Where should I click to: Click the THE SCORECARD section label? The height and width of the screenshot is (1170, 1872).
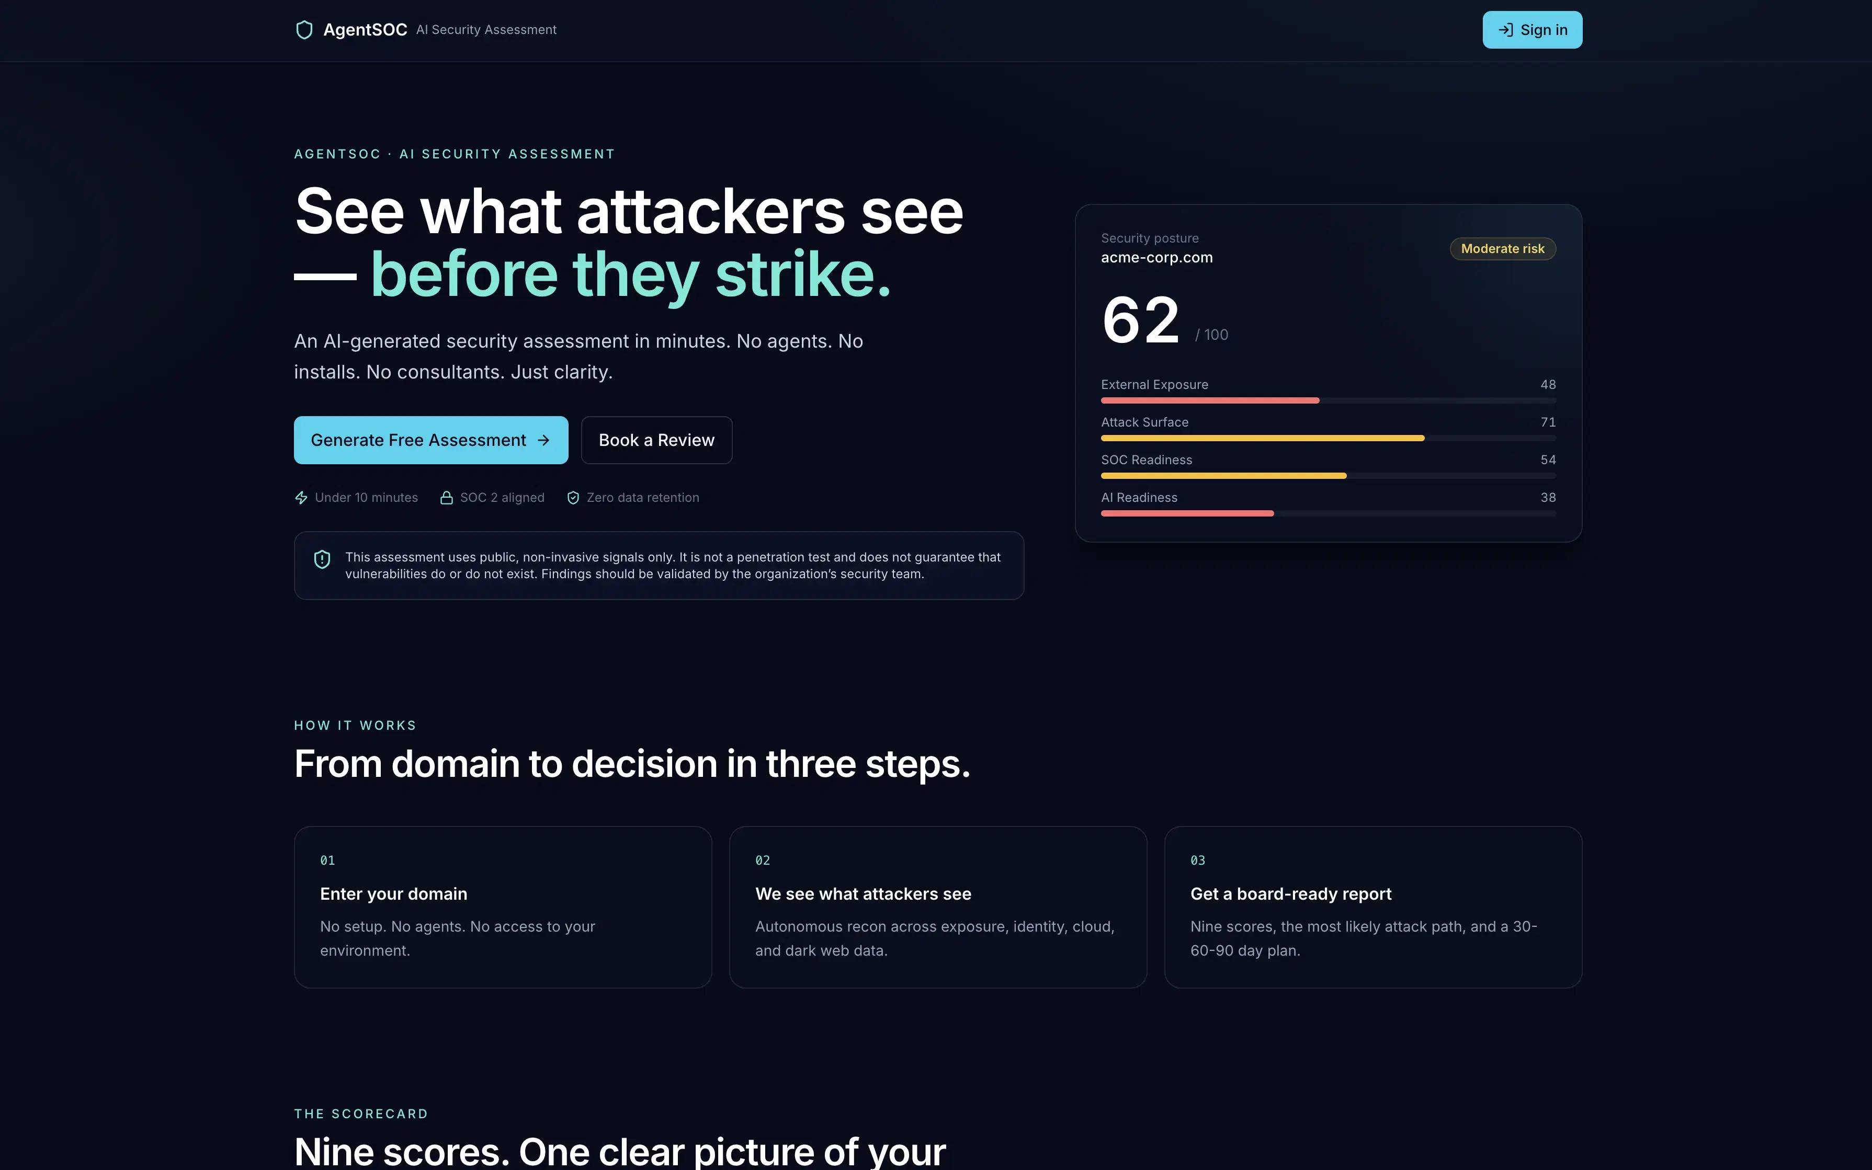click(x=361, y=1114)
